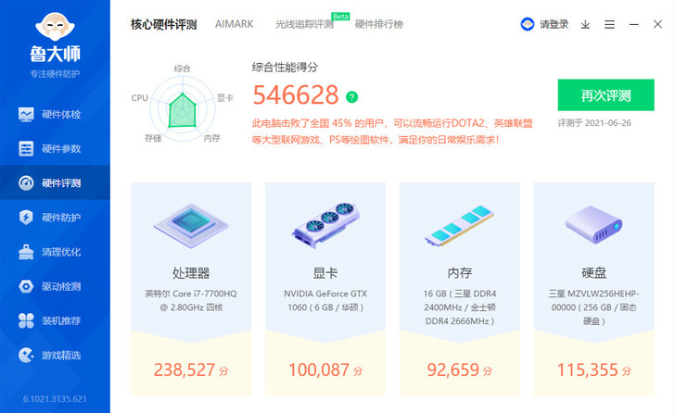Click the download arrow icon
This screenshot has height=413, width=675.
[585, 24]
